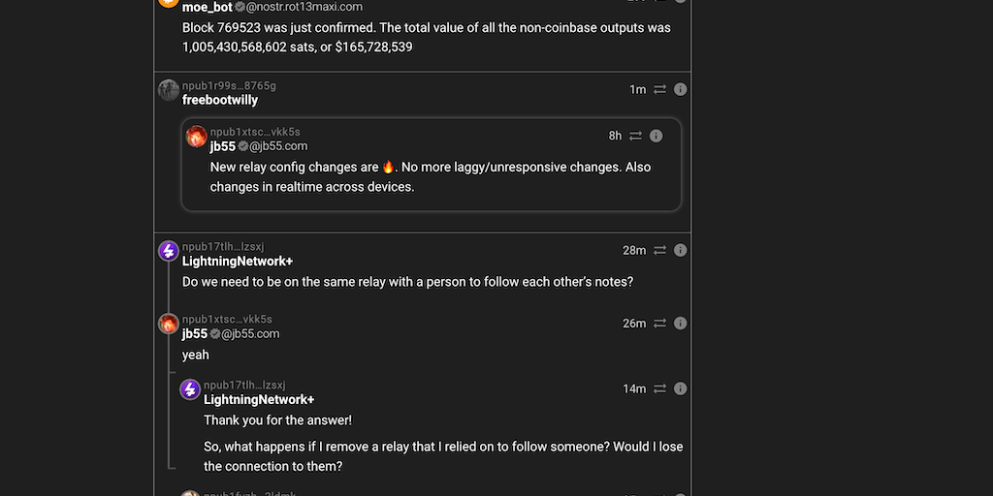Click jb55's avatar beside the "yeah" reply
The width and height of the screenshot is (993, 496).
(x=169, y=324)
